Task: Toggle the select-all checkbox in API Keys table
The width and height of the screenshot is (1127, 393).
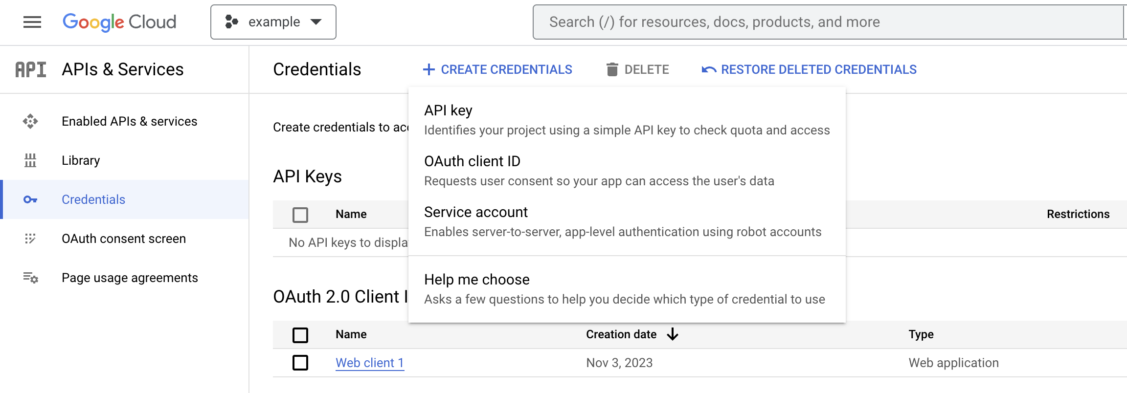Action: pos(300,215)
